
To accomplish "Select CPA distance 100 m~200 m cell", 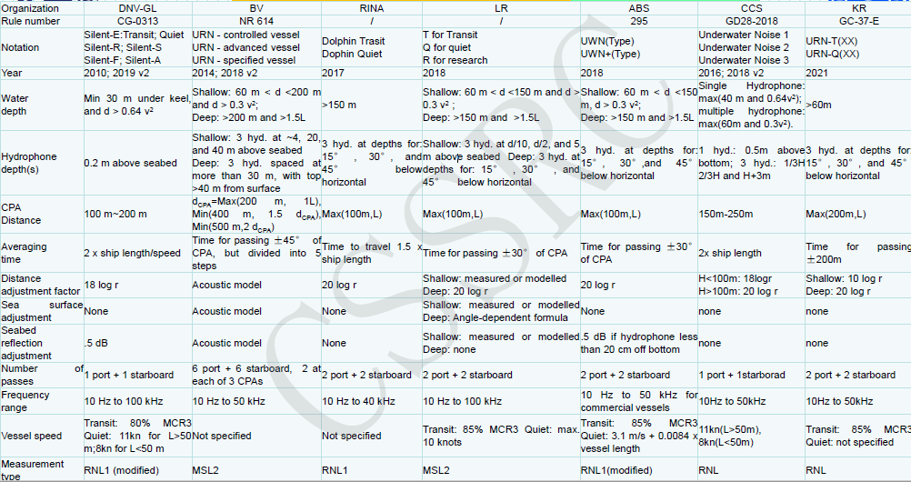I will (x=137, y=214).
